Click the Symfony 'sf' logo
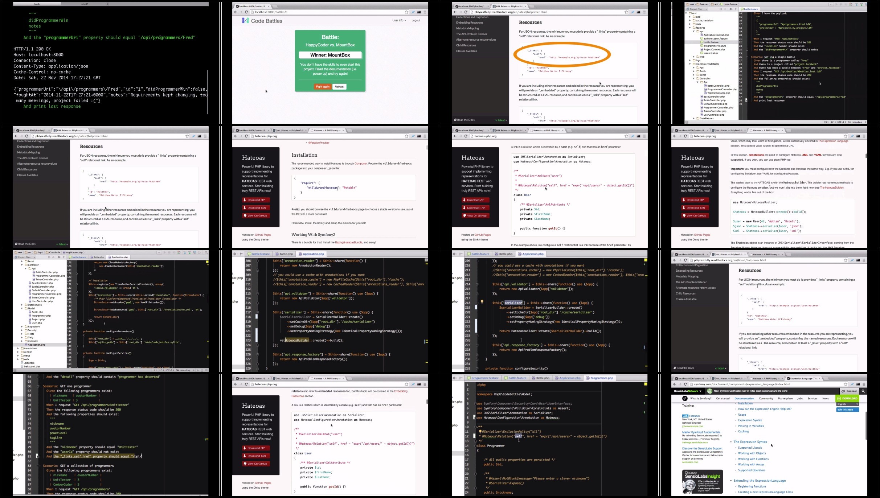Image resolution: width=880 pixels, height=498 pixels. 684,398
